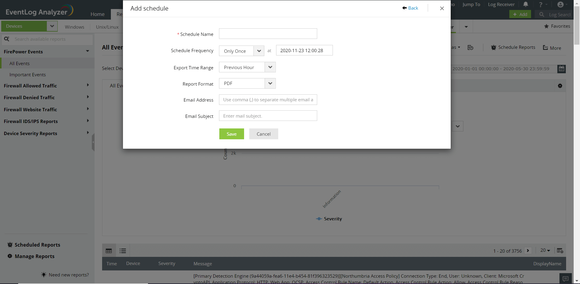Collapse the left sidebar handle

tap(93, 142)
